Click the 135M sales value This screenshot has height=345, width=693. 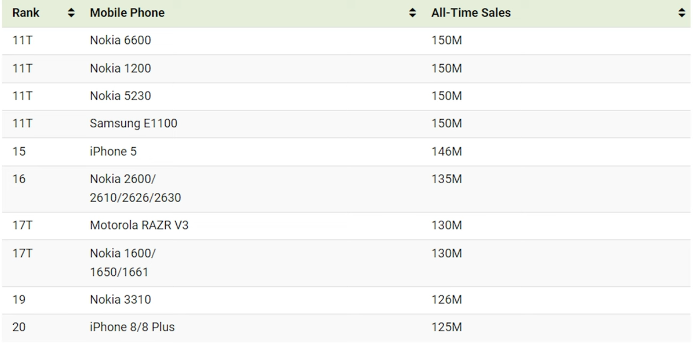click(x=446, y=179)
